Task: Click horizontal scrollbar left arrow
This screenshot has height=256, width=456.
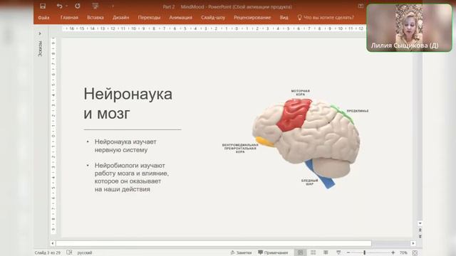Action: (x=53, y=243)
